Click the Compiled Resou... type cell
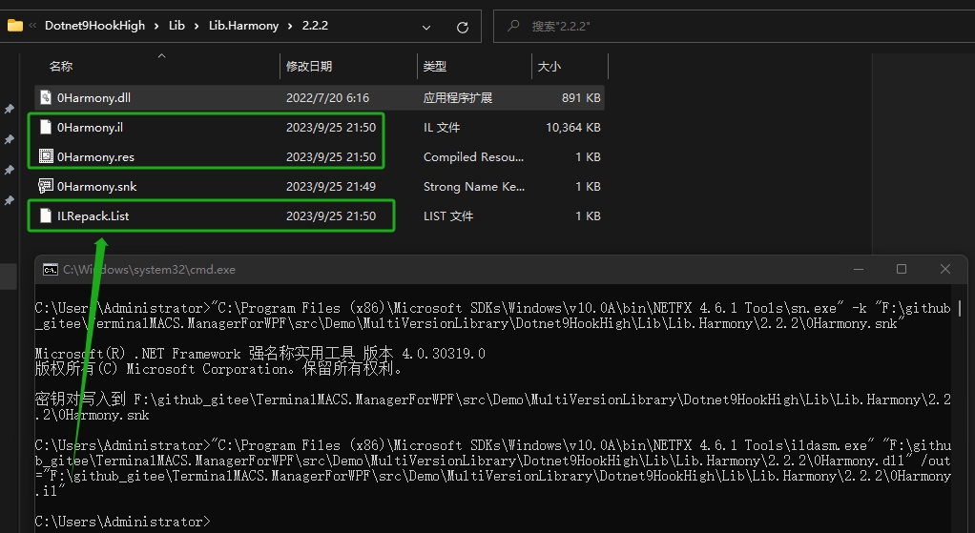Screen dimensions: 975x533 tap(474, 156)
